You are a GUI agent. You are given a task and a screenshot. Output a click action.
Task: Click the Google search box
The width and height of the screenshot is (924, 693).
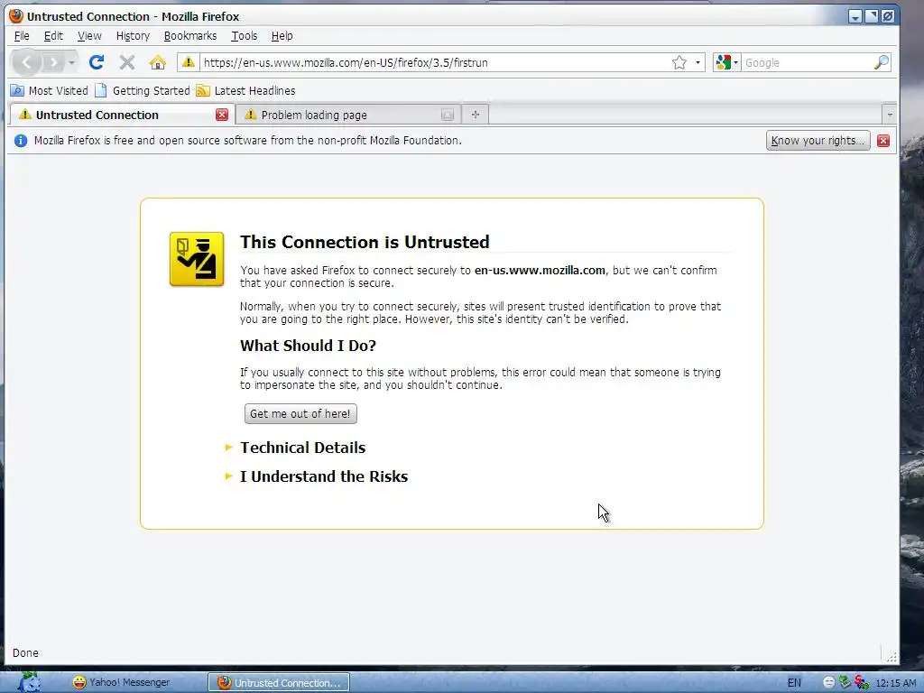807,62
